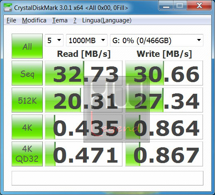Open the Lingua(Language) menu

[x=107, y=20]
